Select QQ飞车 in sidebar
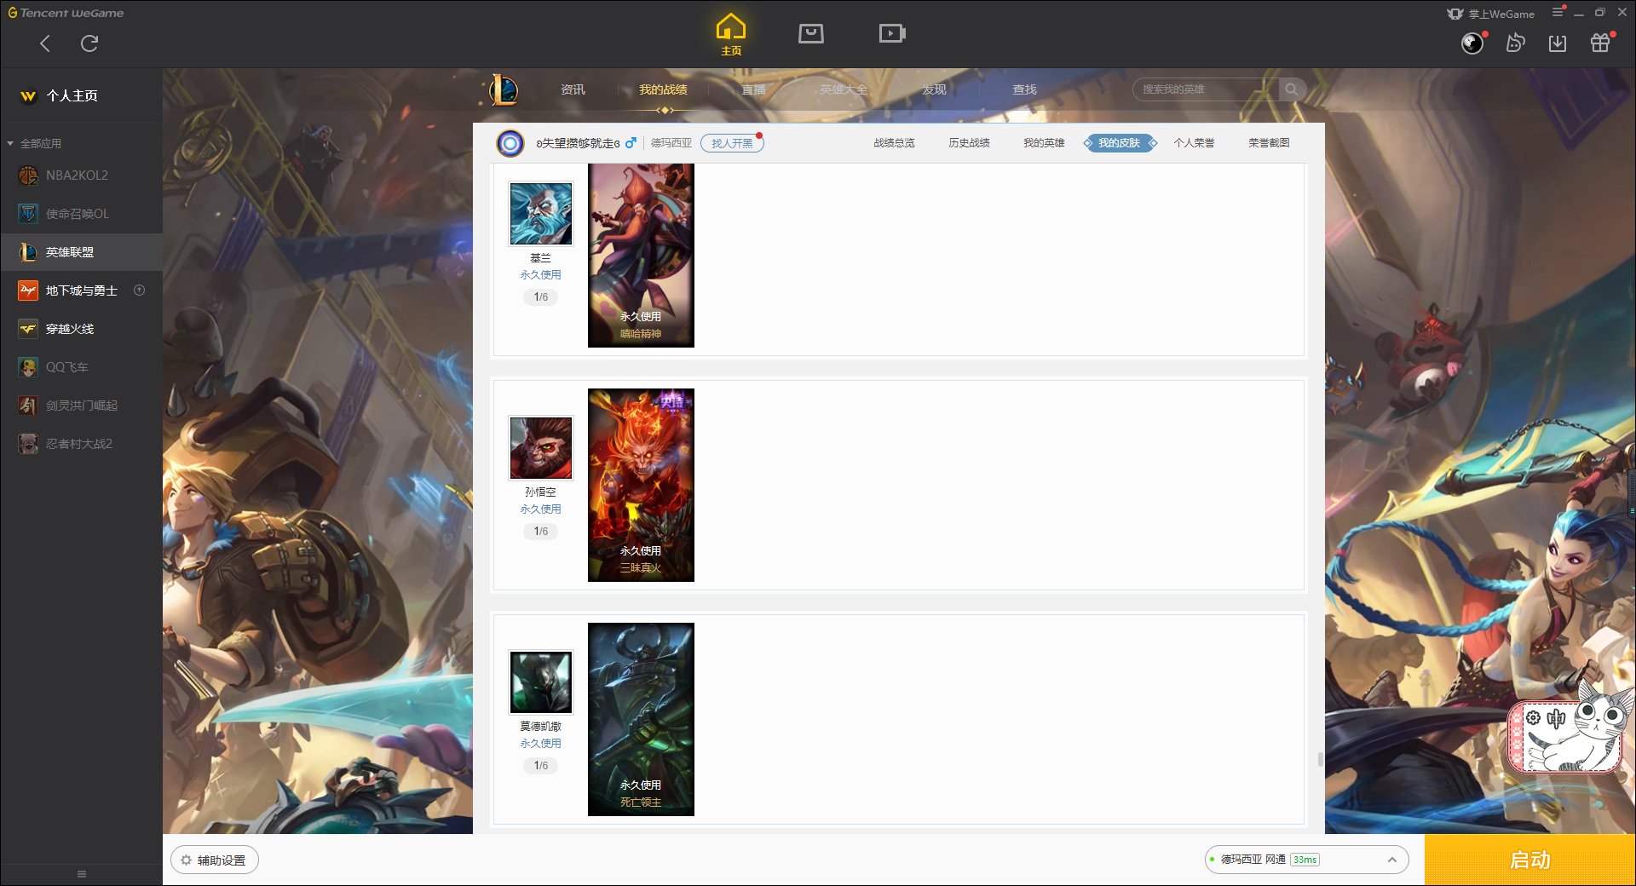The image size is (1636, 886). tap(81, 367)
